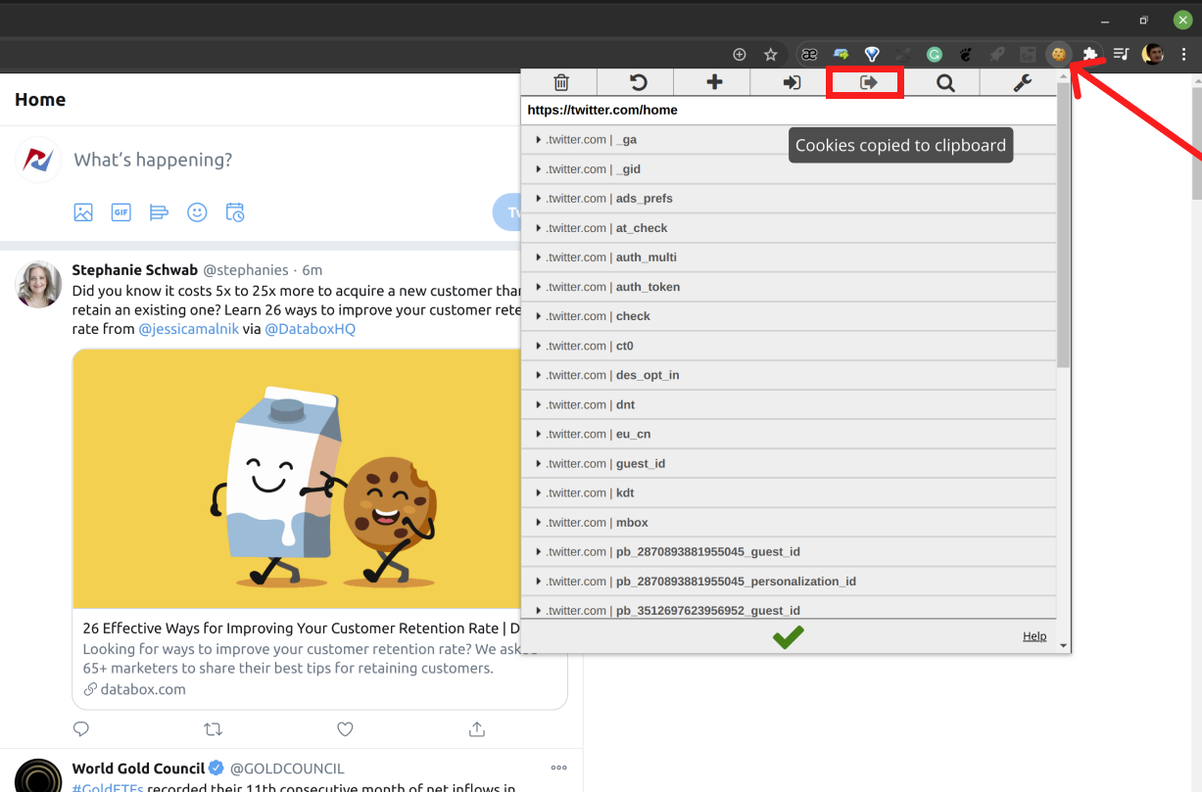The image size is (1202, 792).
Task: Open World Gold Council profile name
Action: point(138,769)
